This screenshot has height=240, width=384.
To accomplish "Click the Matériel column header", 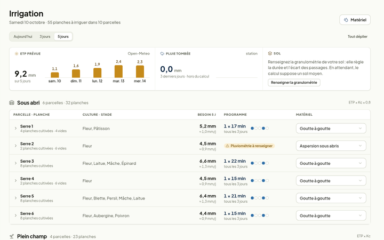I will point(304,114).
